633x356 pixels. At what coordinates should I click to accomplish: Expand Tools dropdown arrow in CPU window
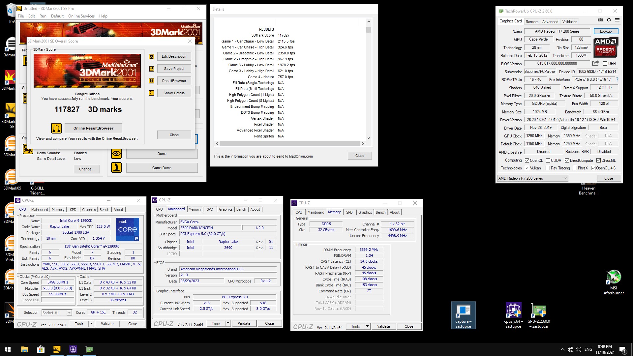click(91, 324)
